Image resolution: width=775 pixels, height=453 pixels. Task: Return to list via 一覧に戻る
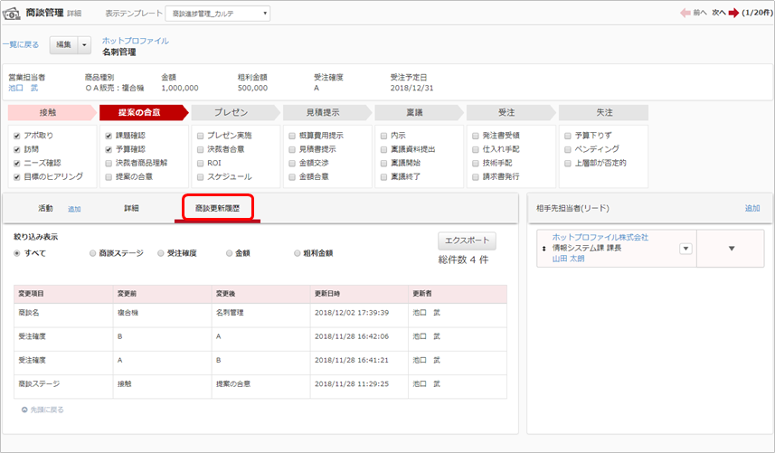coord(21,44)
